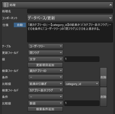Open the 結果の引継ぎ comparison dropdown

46,84
